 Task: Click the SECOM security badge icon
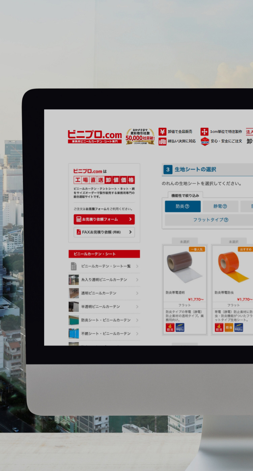click(205, 142)
